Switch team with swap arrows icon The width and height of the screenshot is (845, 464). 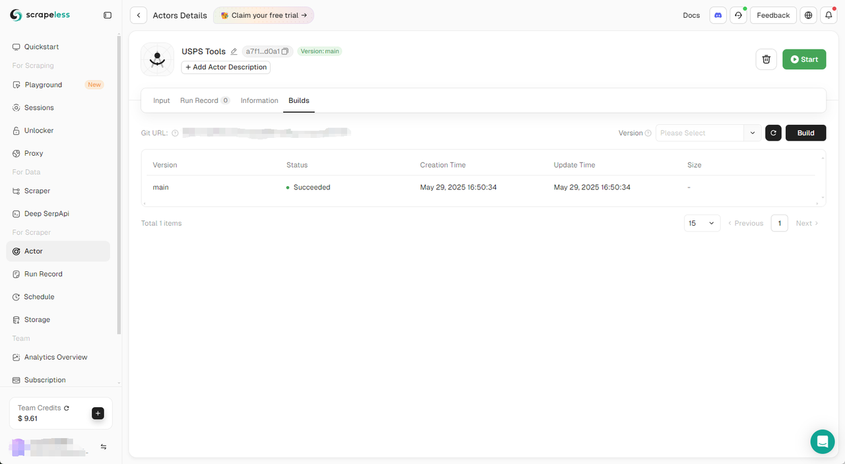(x=104, y=447)
